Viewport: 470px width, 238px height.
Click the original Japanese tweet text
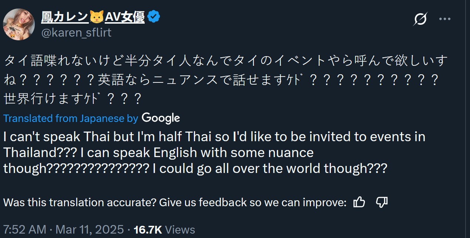pos(222,79)
